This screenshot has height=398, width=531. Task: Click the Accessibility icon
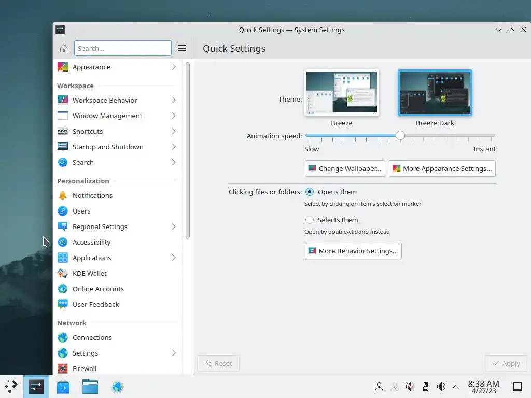pos(63,243)
